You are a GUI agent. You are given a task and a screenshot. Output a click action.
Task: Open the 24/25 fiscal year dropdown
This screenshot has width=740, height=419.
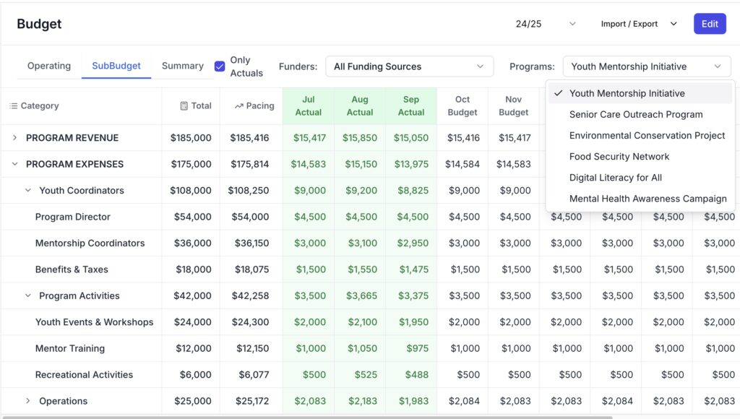pos(545,24)
